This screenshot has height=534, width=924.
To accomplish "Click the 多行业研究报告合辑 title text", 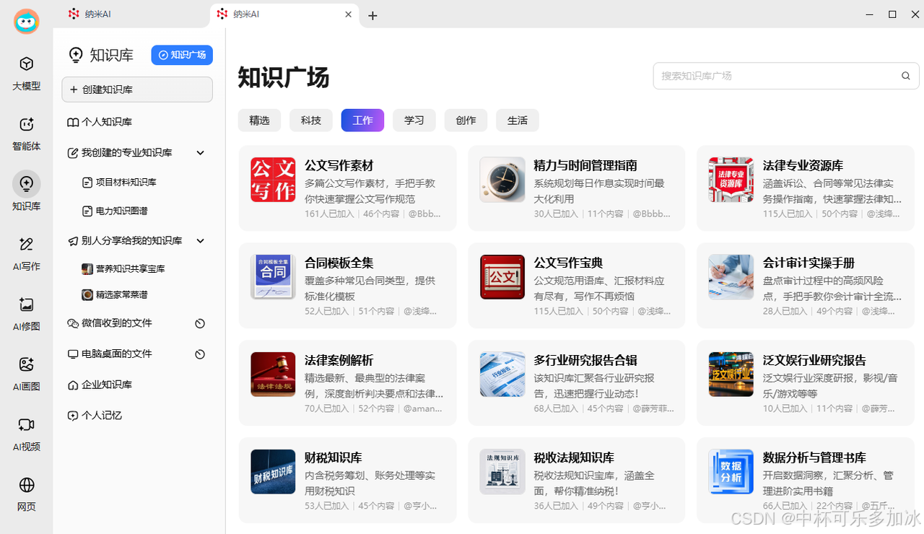I will click(x=585, y=361).
